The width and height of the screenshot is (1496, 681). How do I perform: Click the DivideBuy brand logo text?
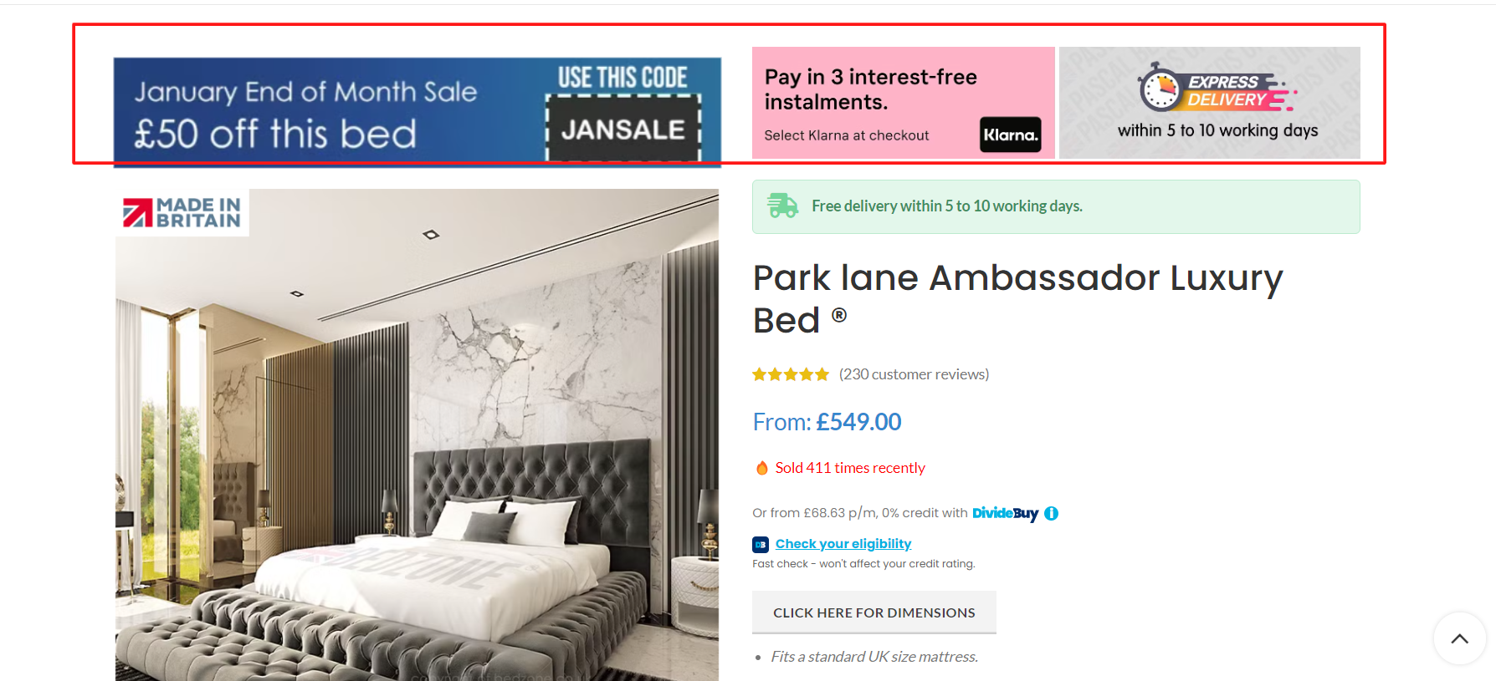[1005, 513]
